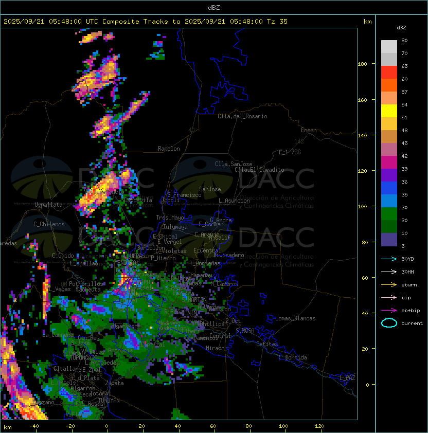Click the C_Guido map label
Image resolution: width=428 pixels, height=433 pixels.
coord(63,256)
